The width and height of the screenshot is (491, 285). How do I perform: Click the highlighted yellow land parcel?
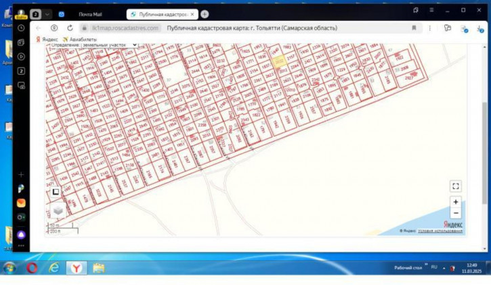point(279,62)
